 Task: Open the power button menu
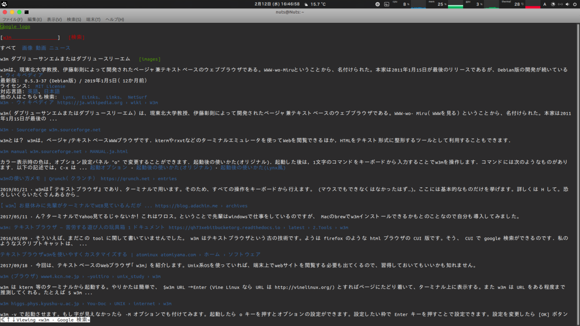(x=575, y=4)
